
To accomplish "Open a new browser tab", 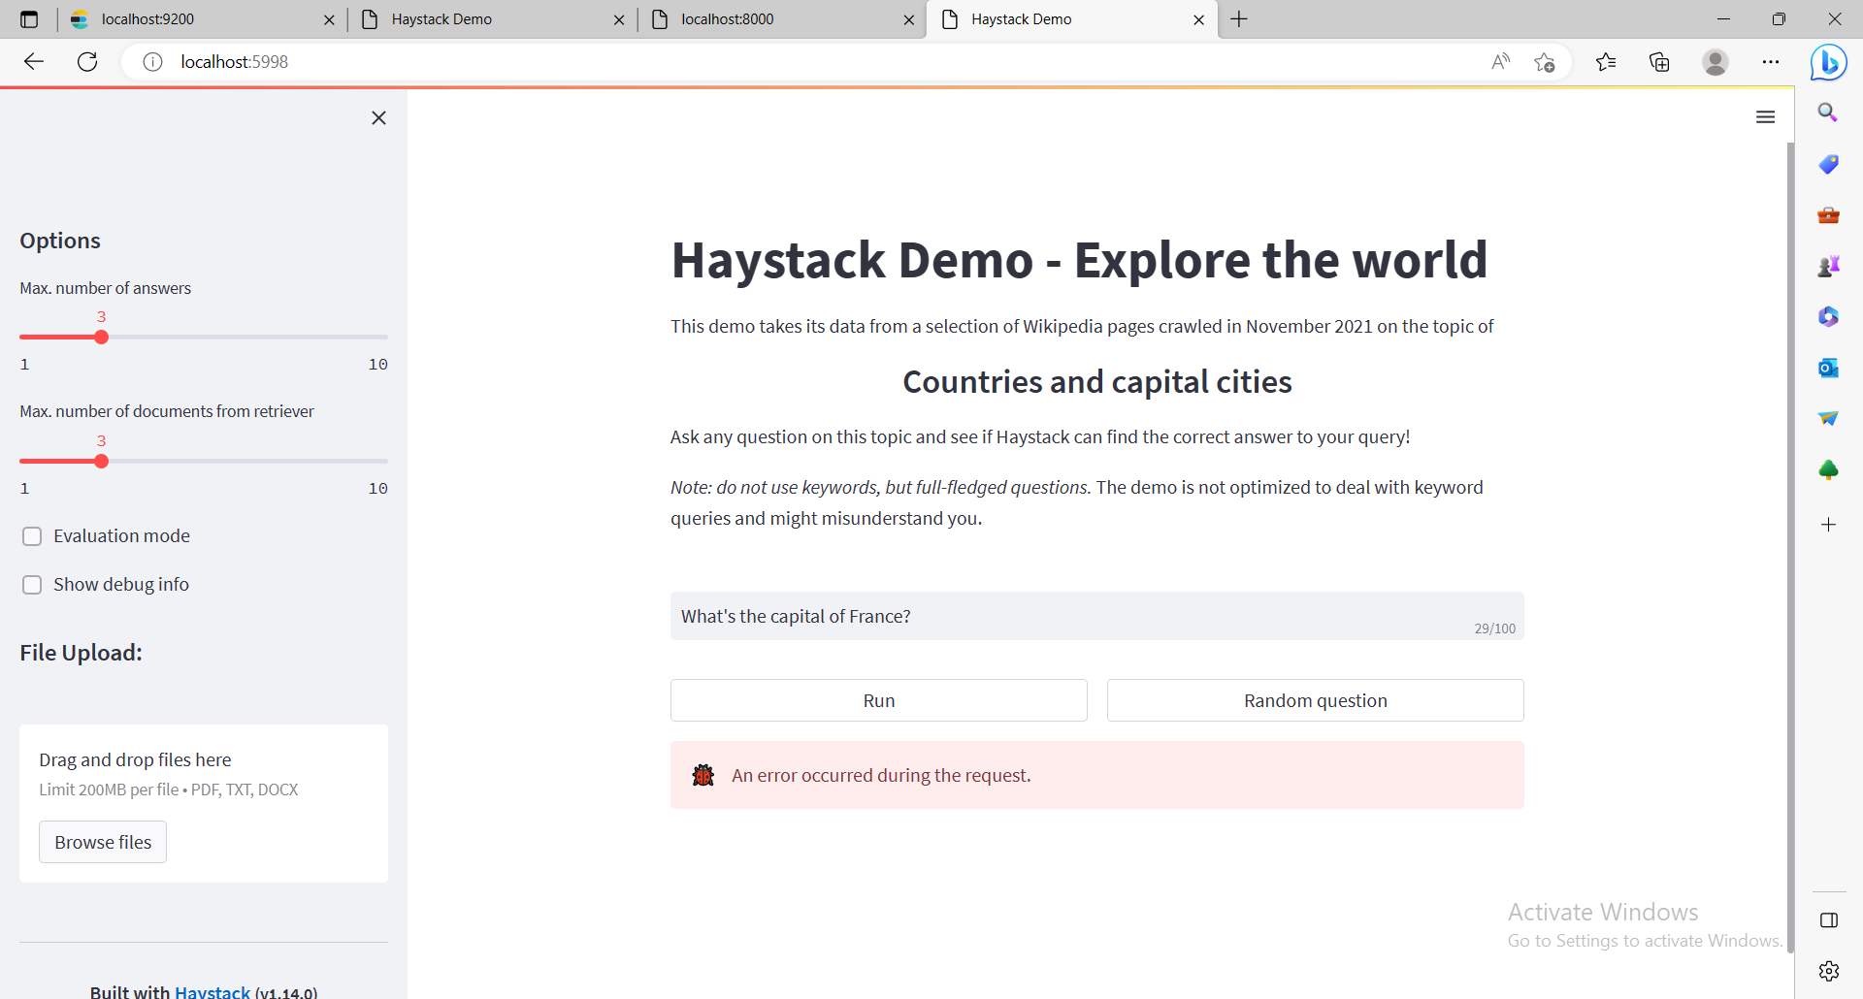I will [1239, 19].
